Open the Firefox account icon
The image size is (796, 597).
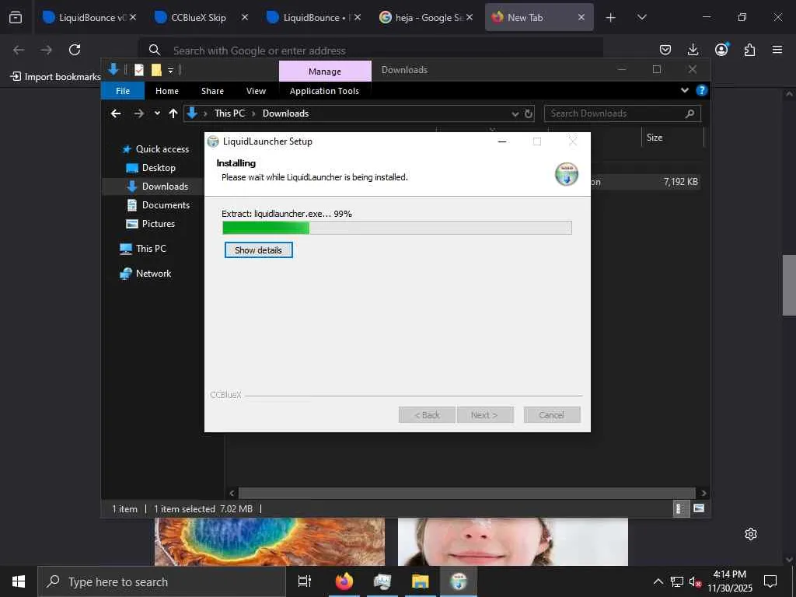pos(721,50)
